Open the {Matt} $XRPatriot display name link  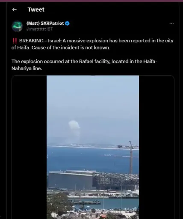point(45,23)
